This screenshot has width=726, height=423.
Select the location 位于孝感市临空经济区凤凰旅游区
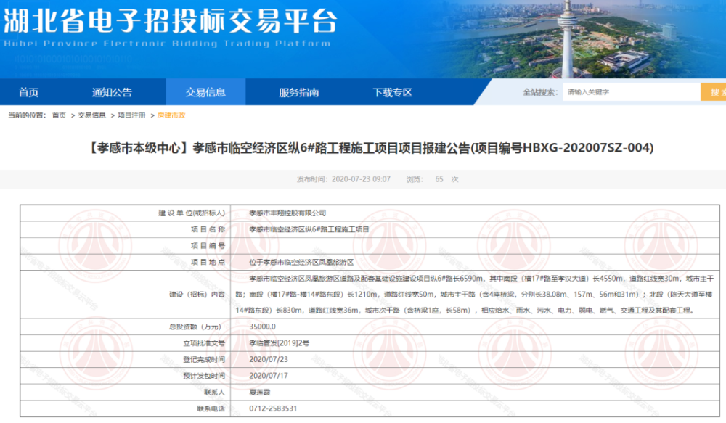coord(301,263)
